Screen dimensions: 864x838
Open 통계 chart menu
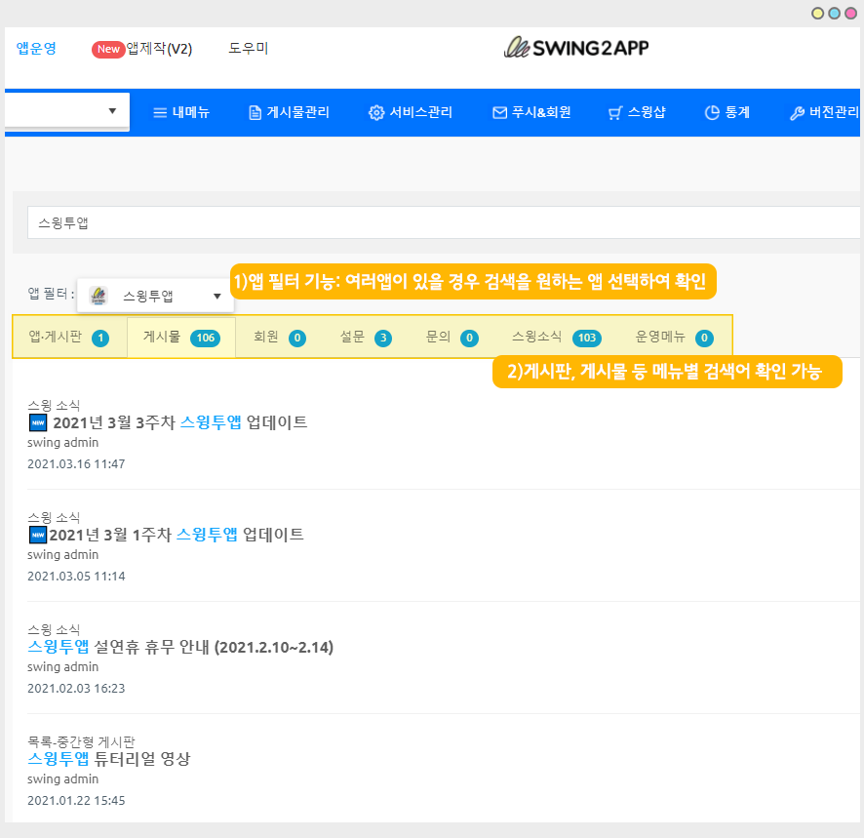pos(727,112)
